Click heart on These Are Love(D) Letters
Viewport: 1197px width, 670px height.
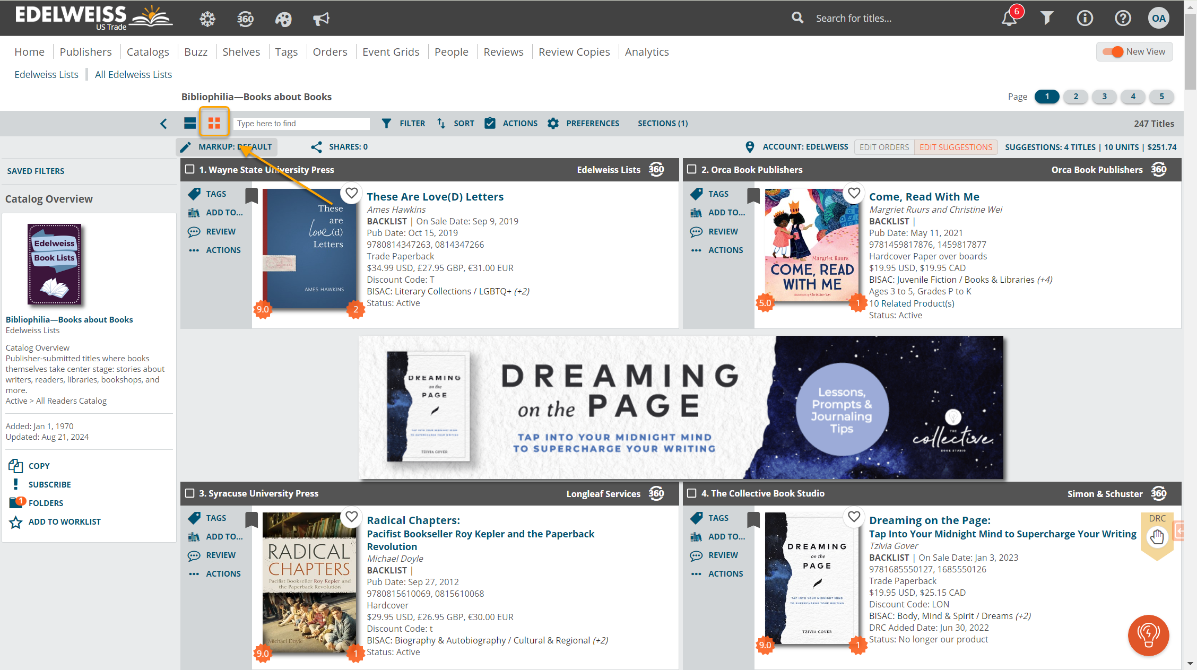351,193
